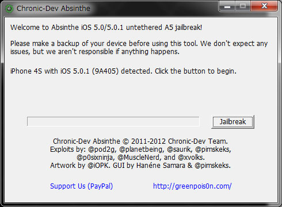
Task: Maximize the Absinthe window
Action: pos(243,6)
